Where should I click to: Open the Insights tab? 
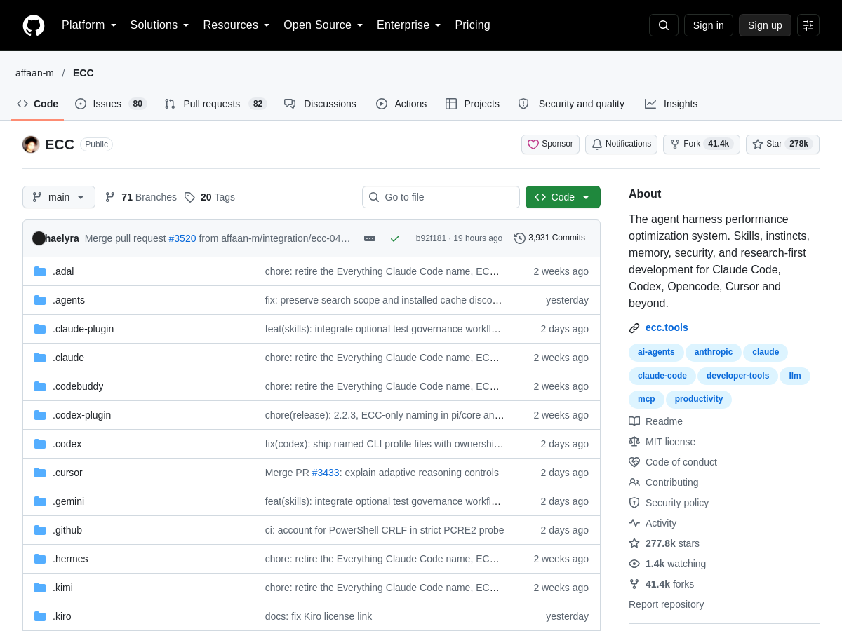(671, 104)
